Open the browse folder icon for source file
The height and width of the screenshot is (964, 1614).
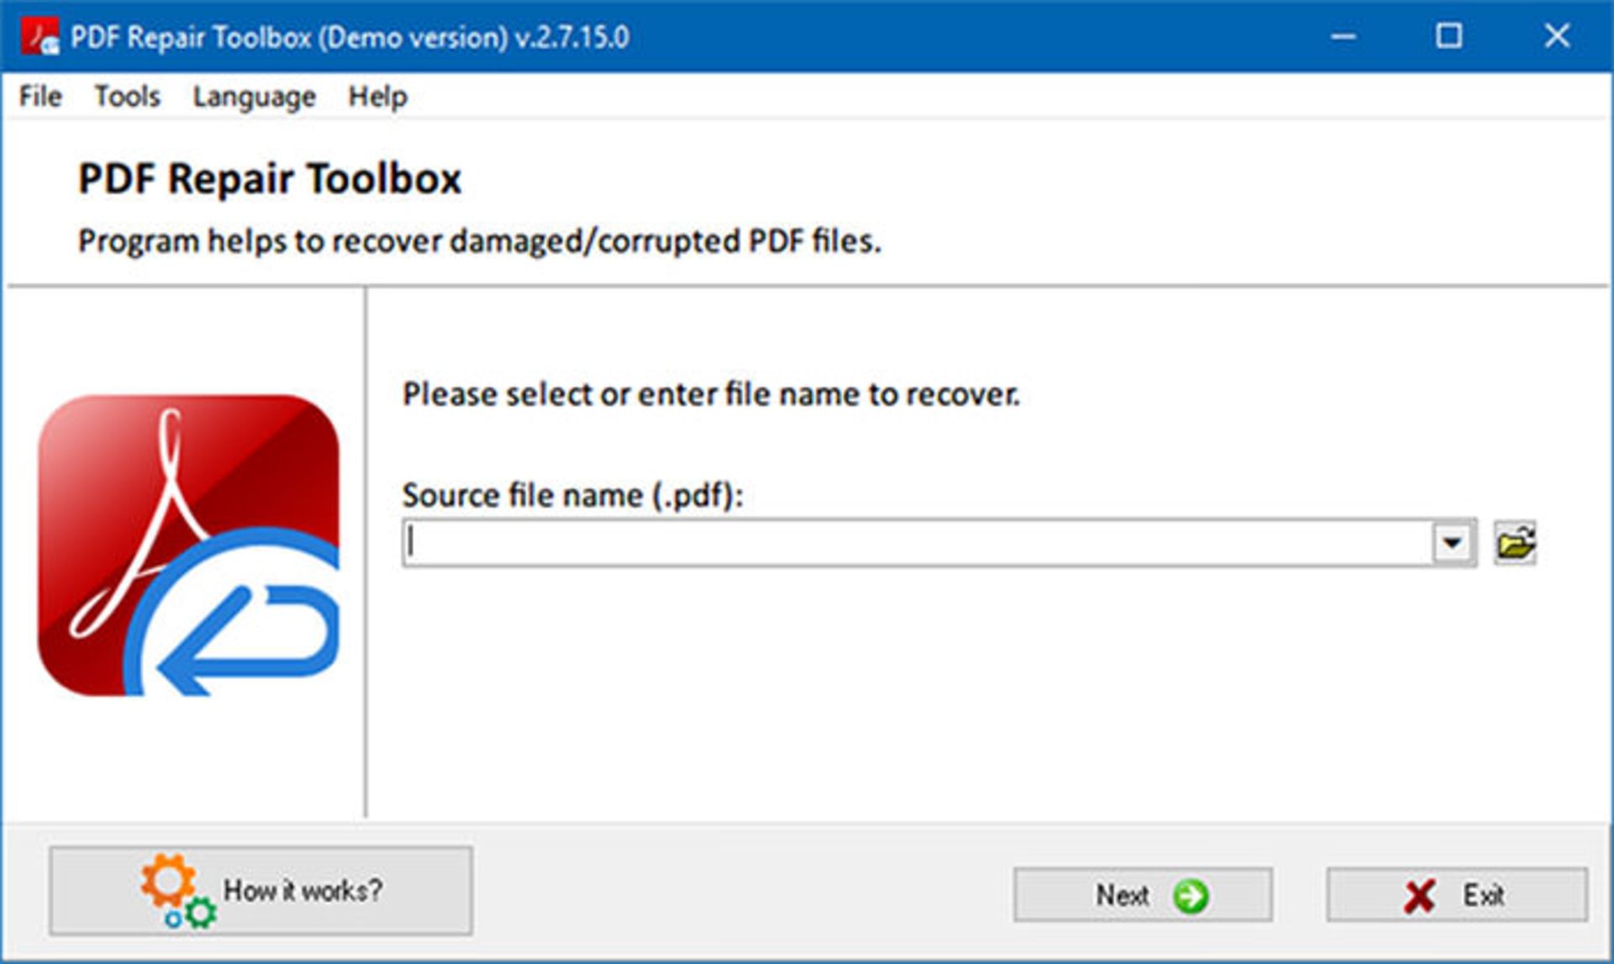[1515, 543]
